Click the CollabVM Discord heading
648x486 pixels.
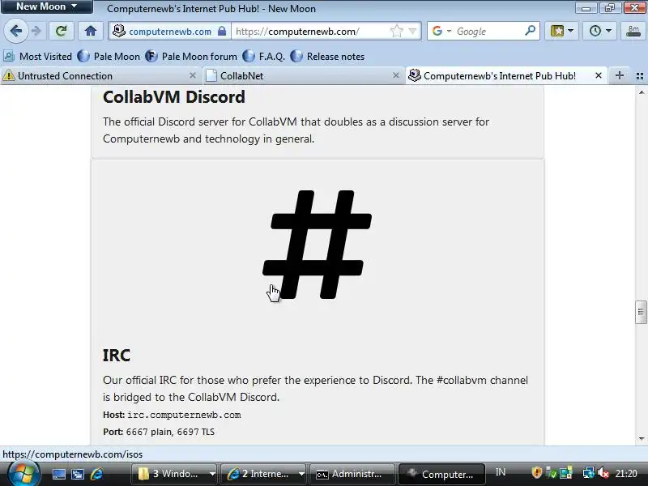174,97
